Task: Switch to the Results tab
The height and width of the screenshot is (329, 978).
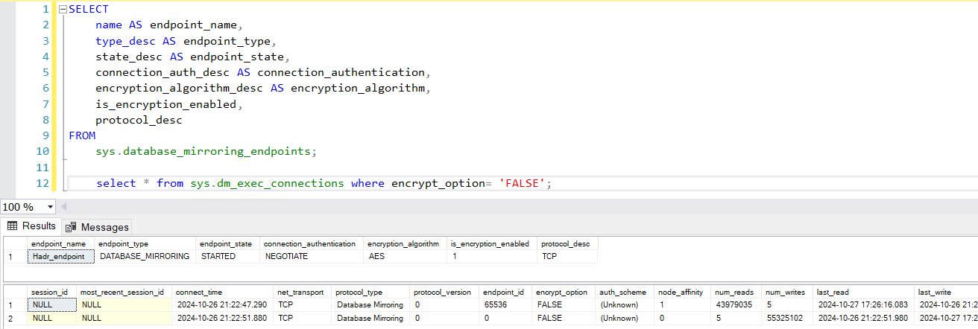Action: click(x=31, y=226)
